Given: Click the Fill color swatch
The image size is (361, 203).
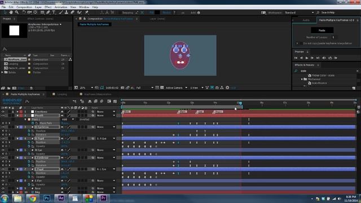Looking at the screenshot, I should click(157, 12).
